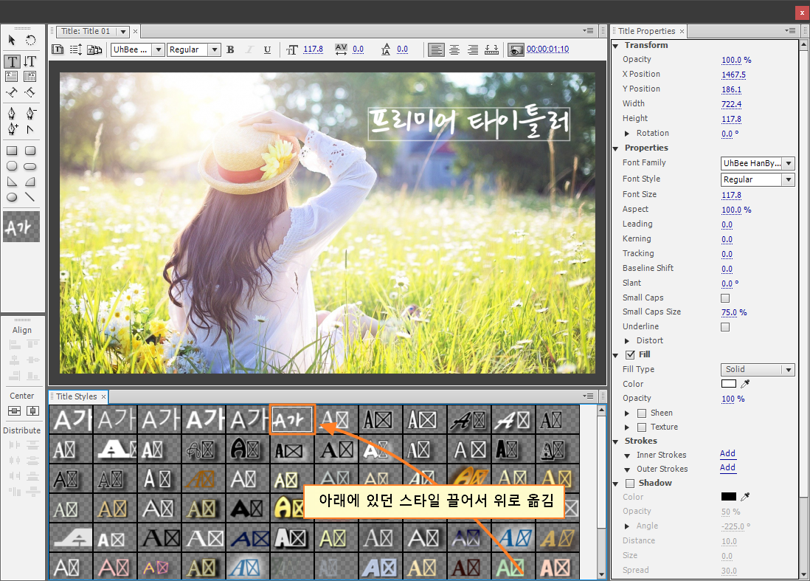This screenshot has width=810, height=581.
Task: Enable the Underline checkbox in Properties
Action: click(725, 327)
